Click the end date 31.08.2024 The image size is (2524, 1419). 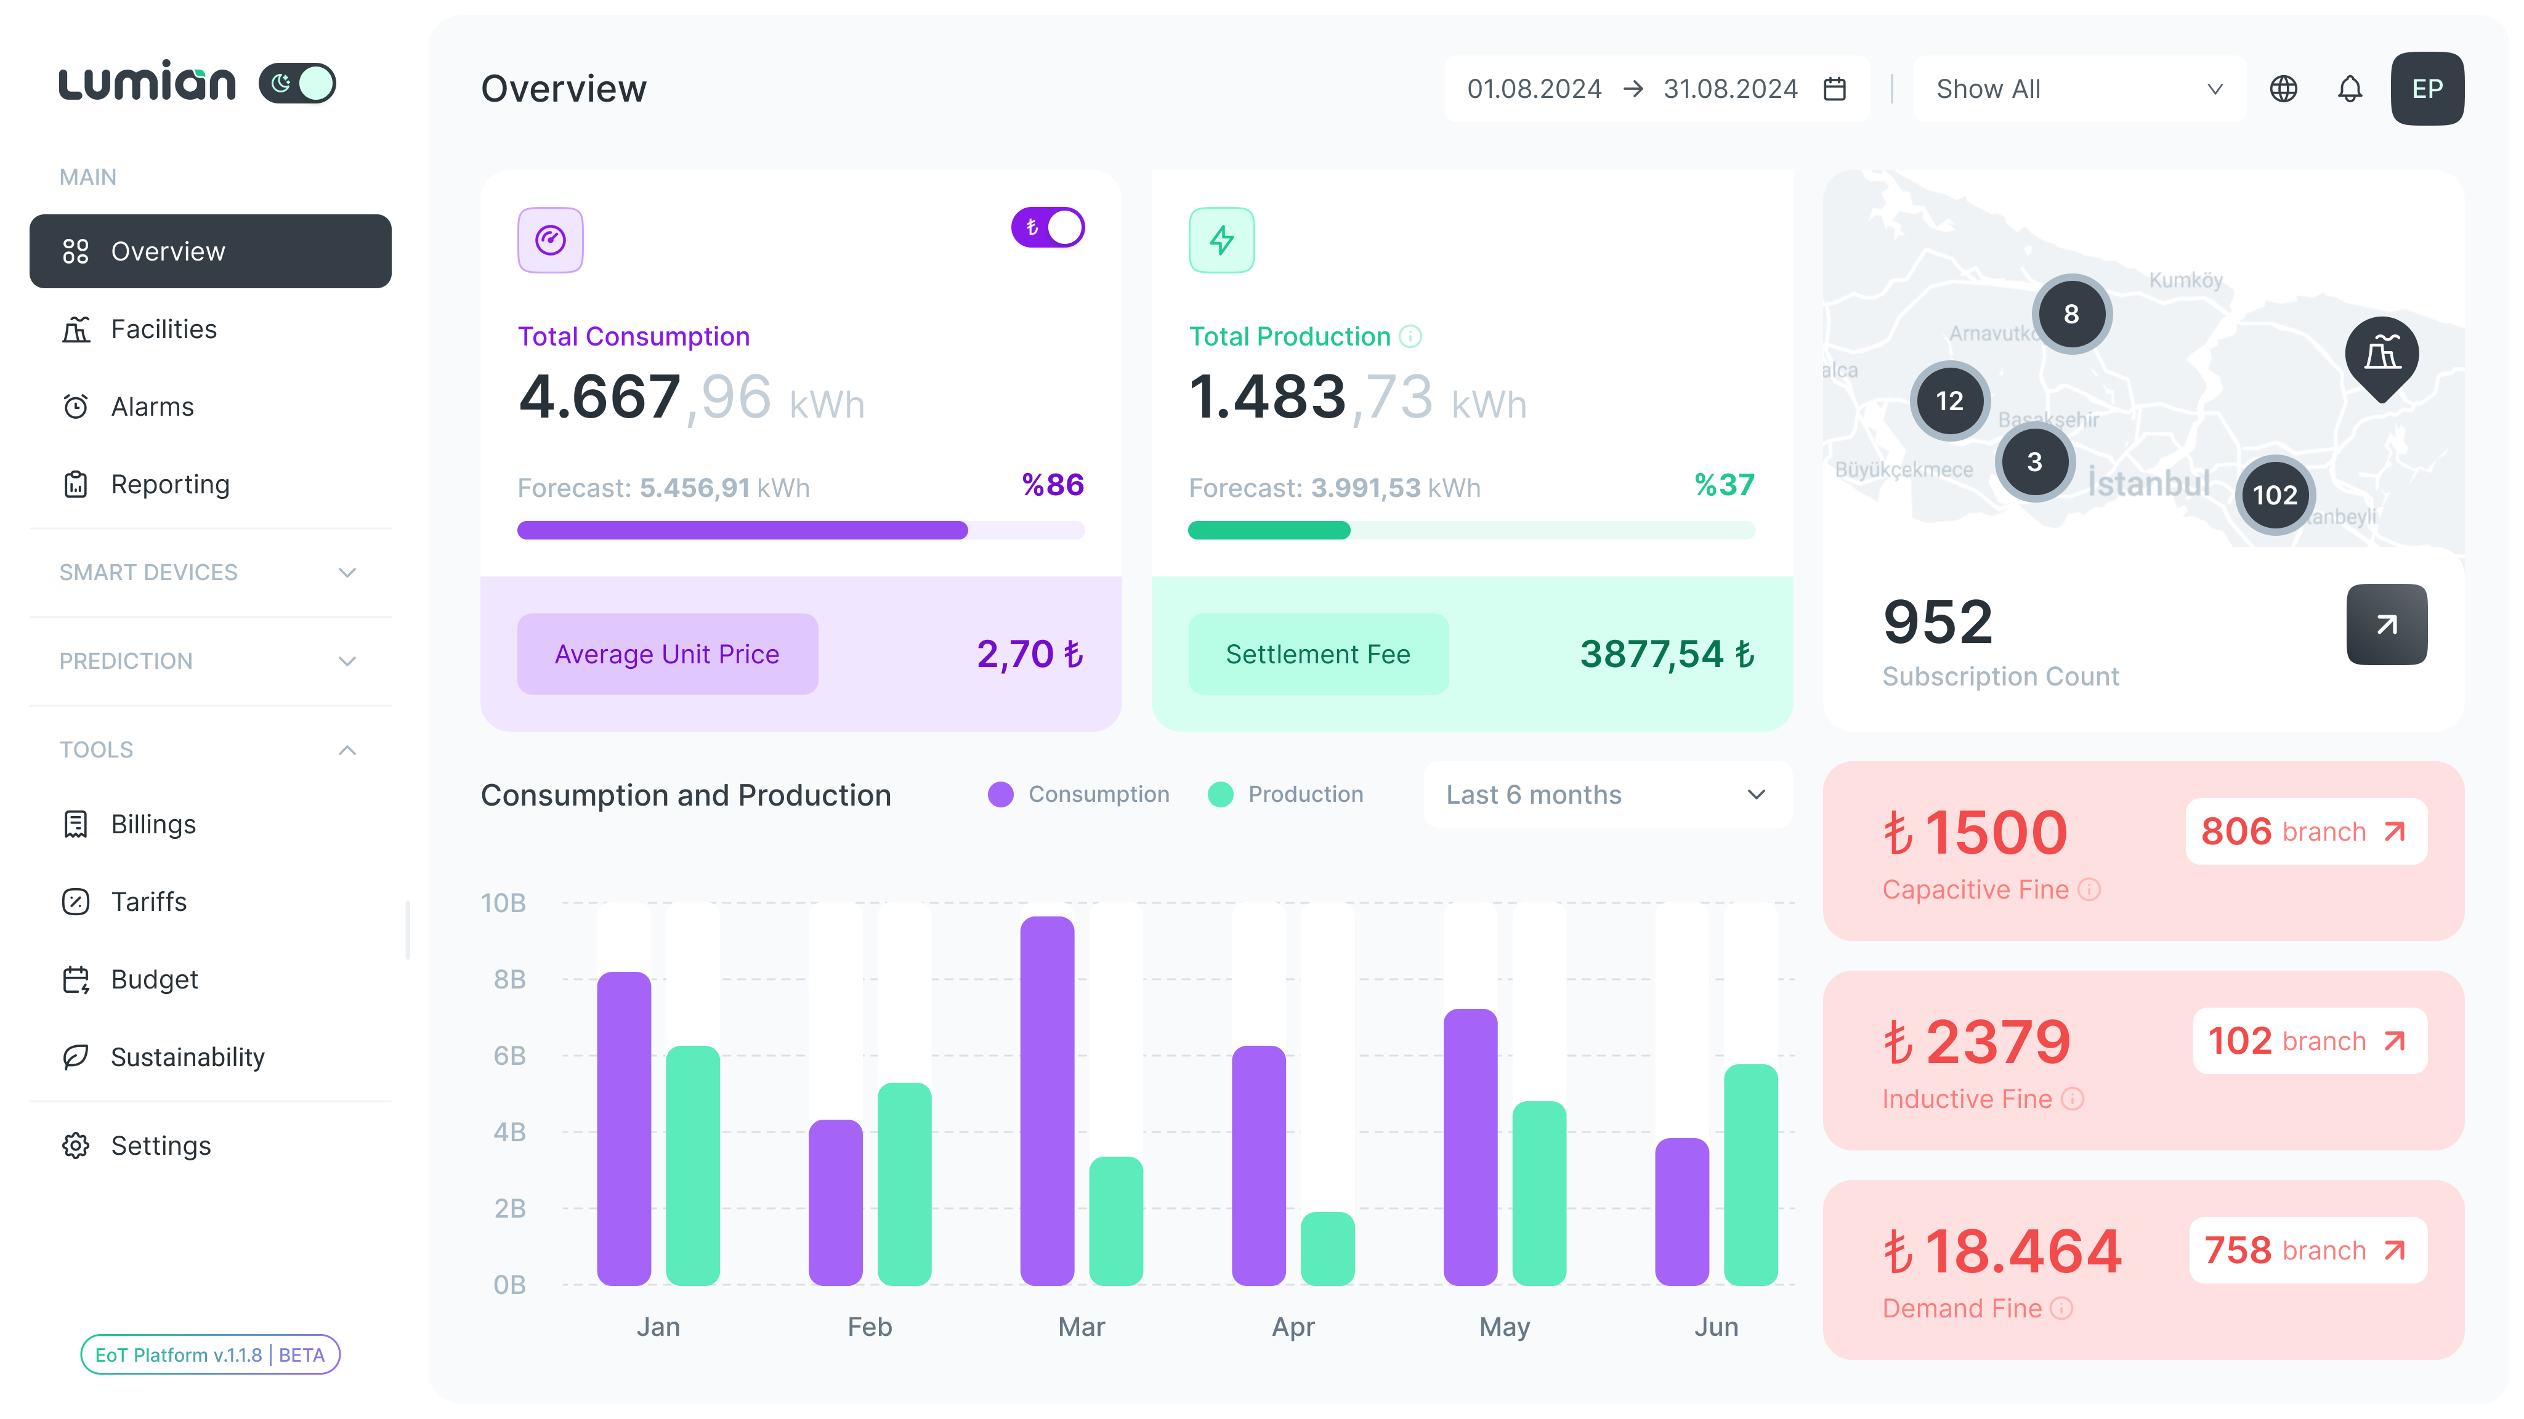tap(1730, 89)
